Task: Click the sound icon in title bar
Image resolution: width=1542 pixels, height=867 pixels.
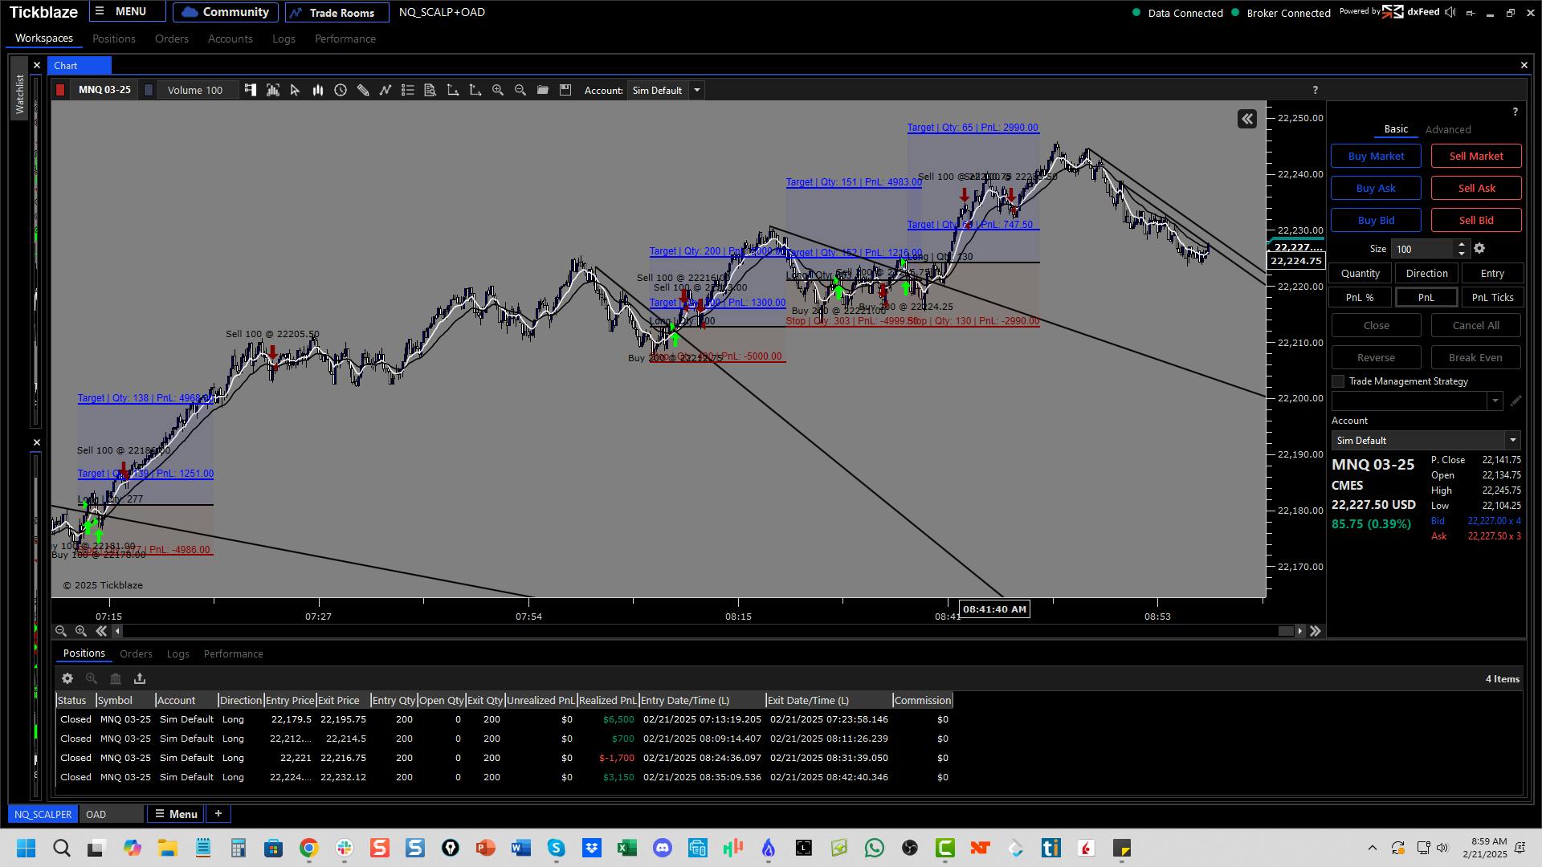Action: [x=1450, y=12]
